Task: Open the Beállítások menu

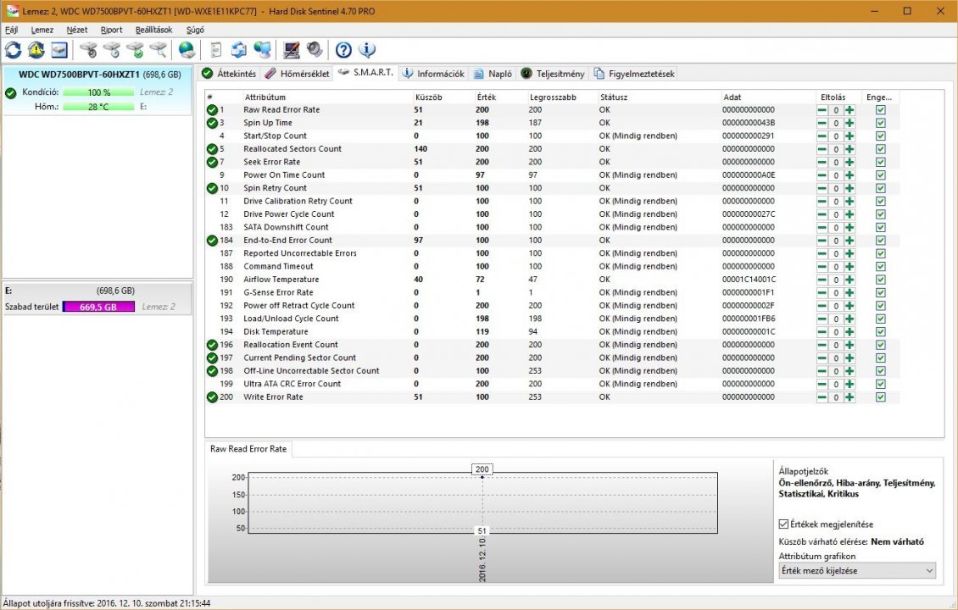Action: click(x=154, y=30)
